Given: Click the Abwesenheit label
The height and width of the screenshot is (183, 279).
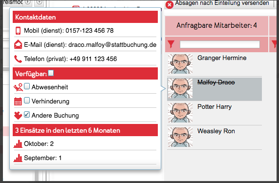Looking at the screenshot, I should (x=50, y=87).
